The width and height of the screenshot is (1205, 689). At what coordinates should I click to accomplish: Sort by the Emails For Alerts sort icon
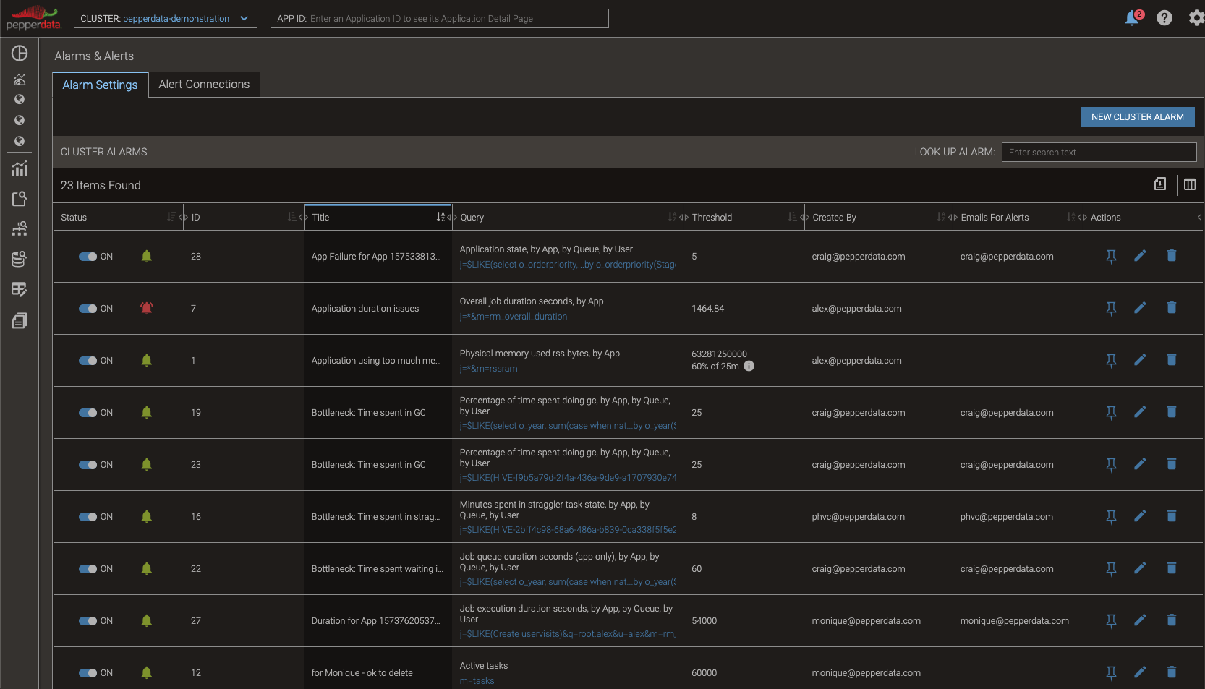click(x=1071, y=217)
